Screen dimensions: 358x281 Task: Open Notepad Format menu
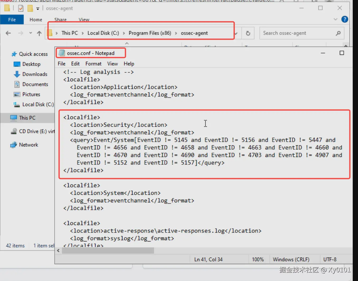(93, 64)
